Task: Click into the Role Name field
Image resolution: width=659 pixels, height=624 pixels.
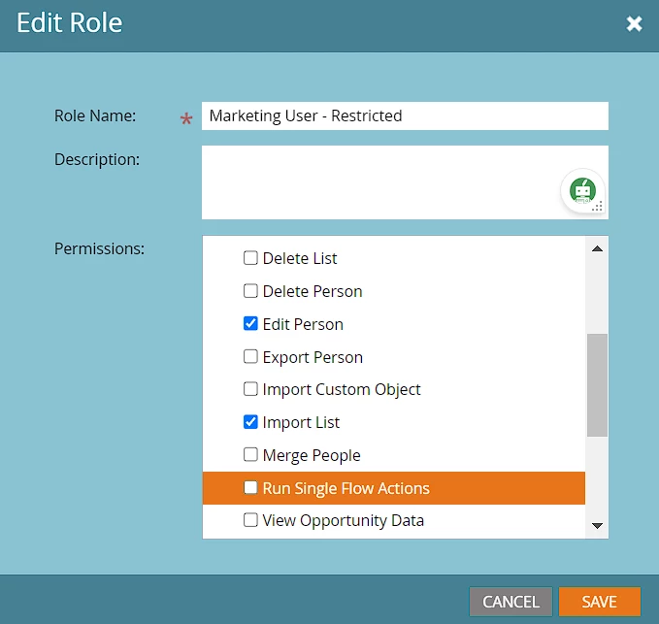Action: click(x=404, y=115)
